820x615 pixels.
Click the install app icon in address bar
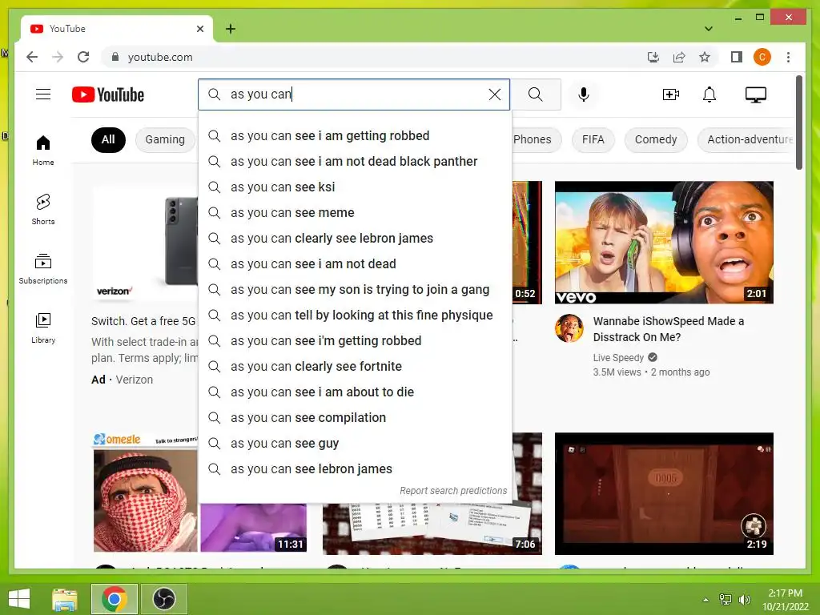(x=653, y=57)
